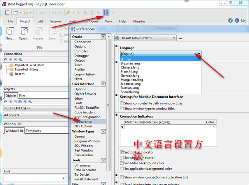Open the Appearance preferences page
Viewport: 249px width, 185px height.
[83, 122]
